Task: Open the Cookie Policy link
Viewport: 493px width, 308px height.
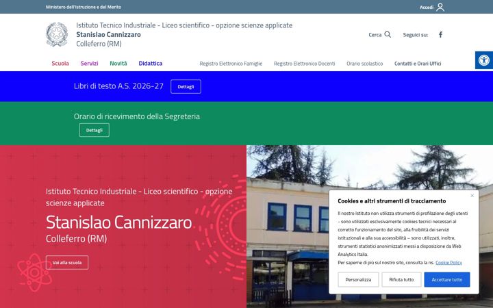Action: pos(448,262)
